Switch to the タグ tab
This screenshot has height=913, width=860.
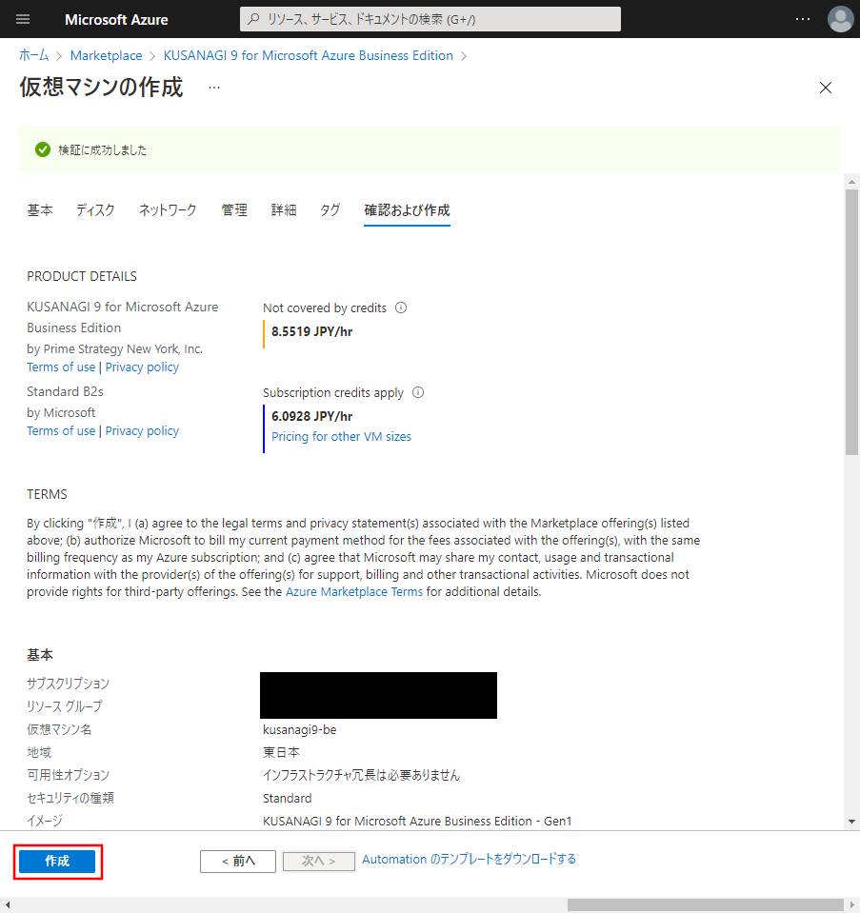[x=330, y=210]
